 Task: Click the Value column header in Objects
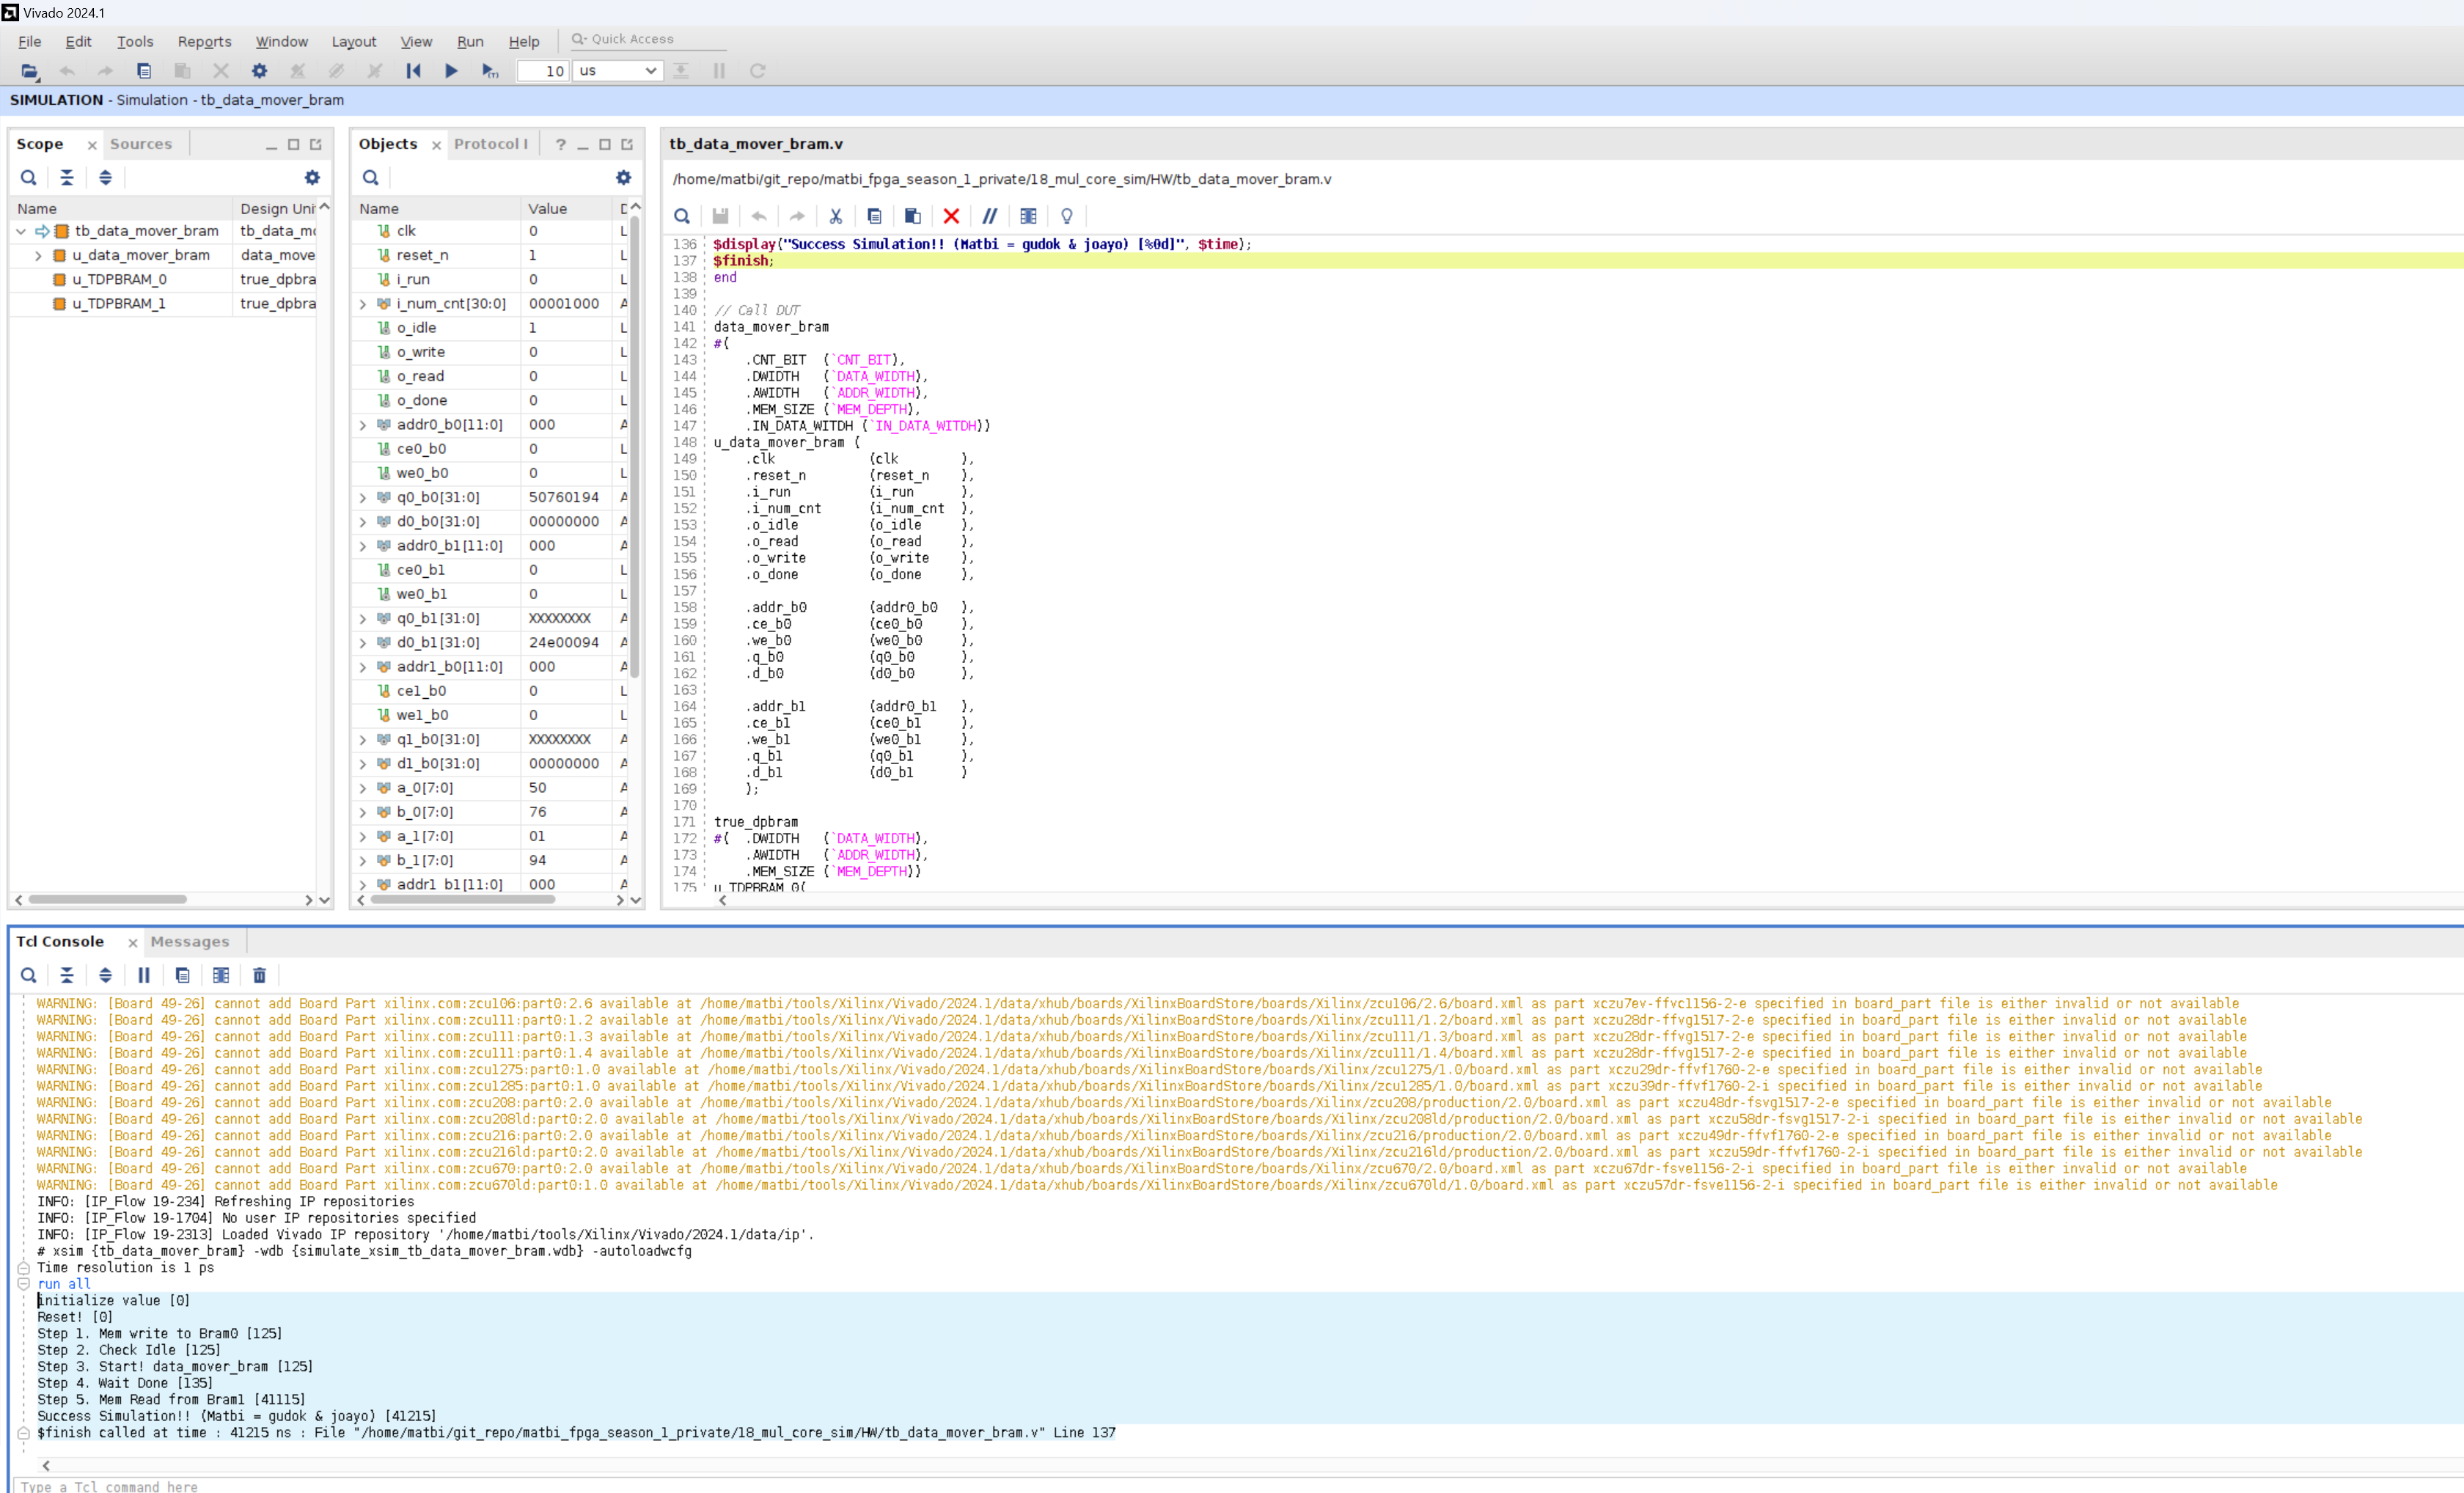coord(567,209)
